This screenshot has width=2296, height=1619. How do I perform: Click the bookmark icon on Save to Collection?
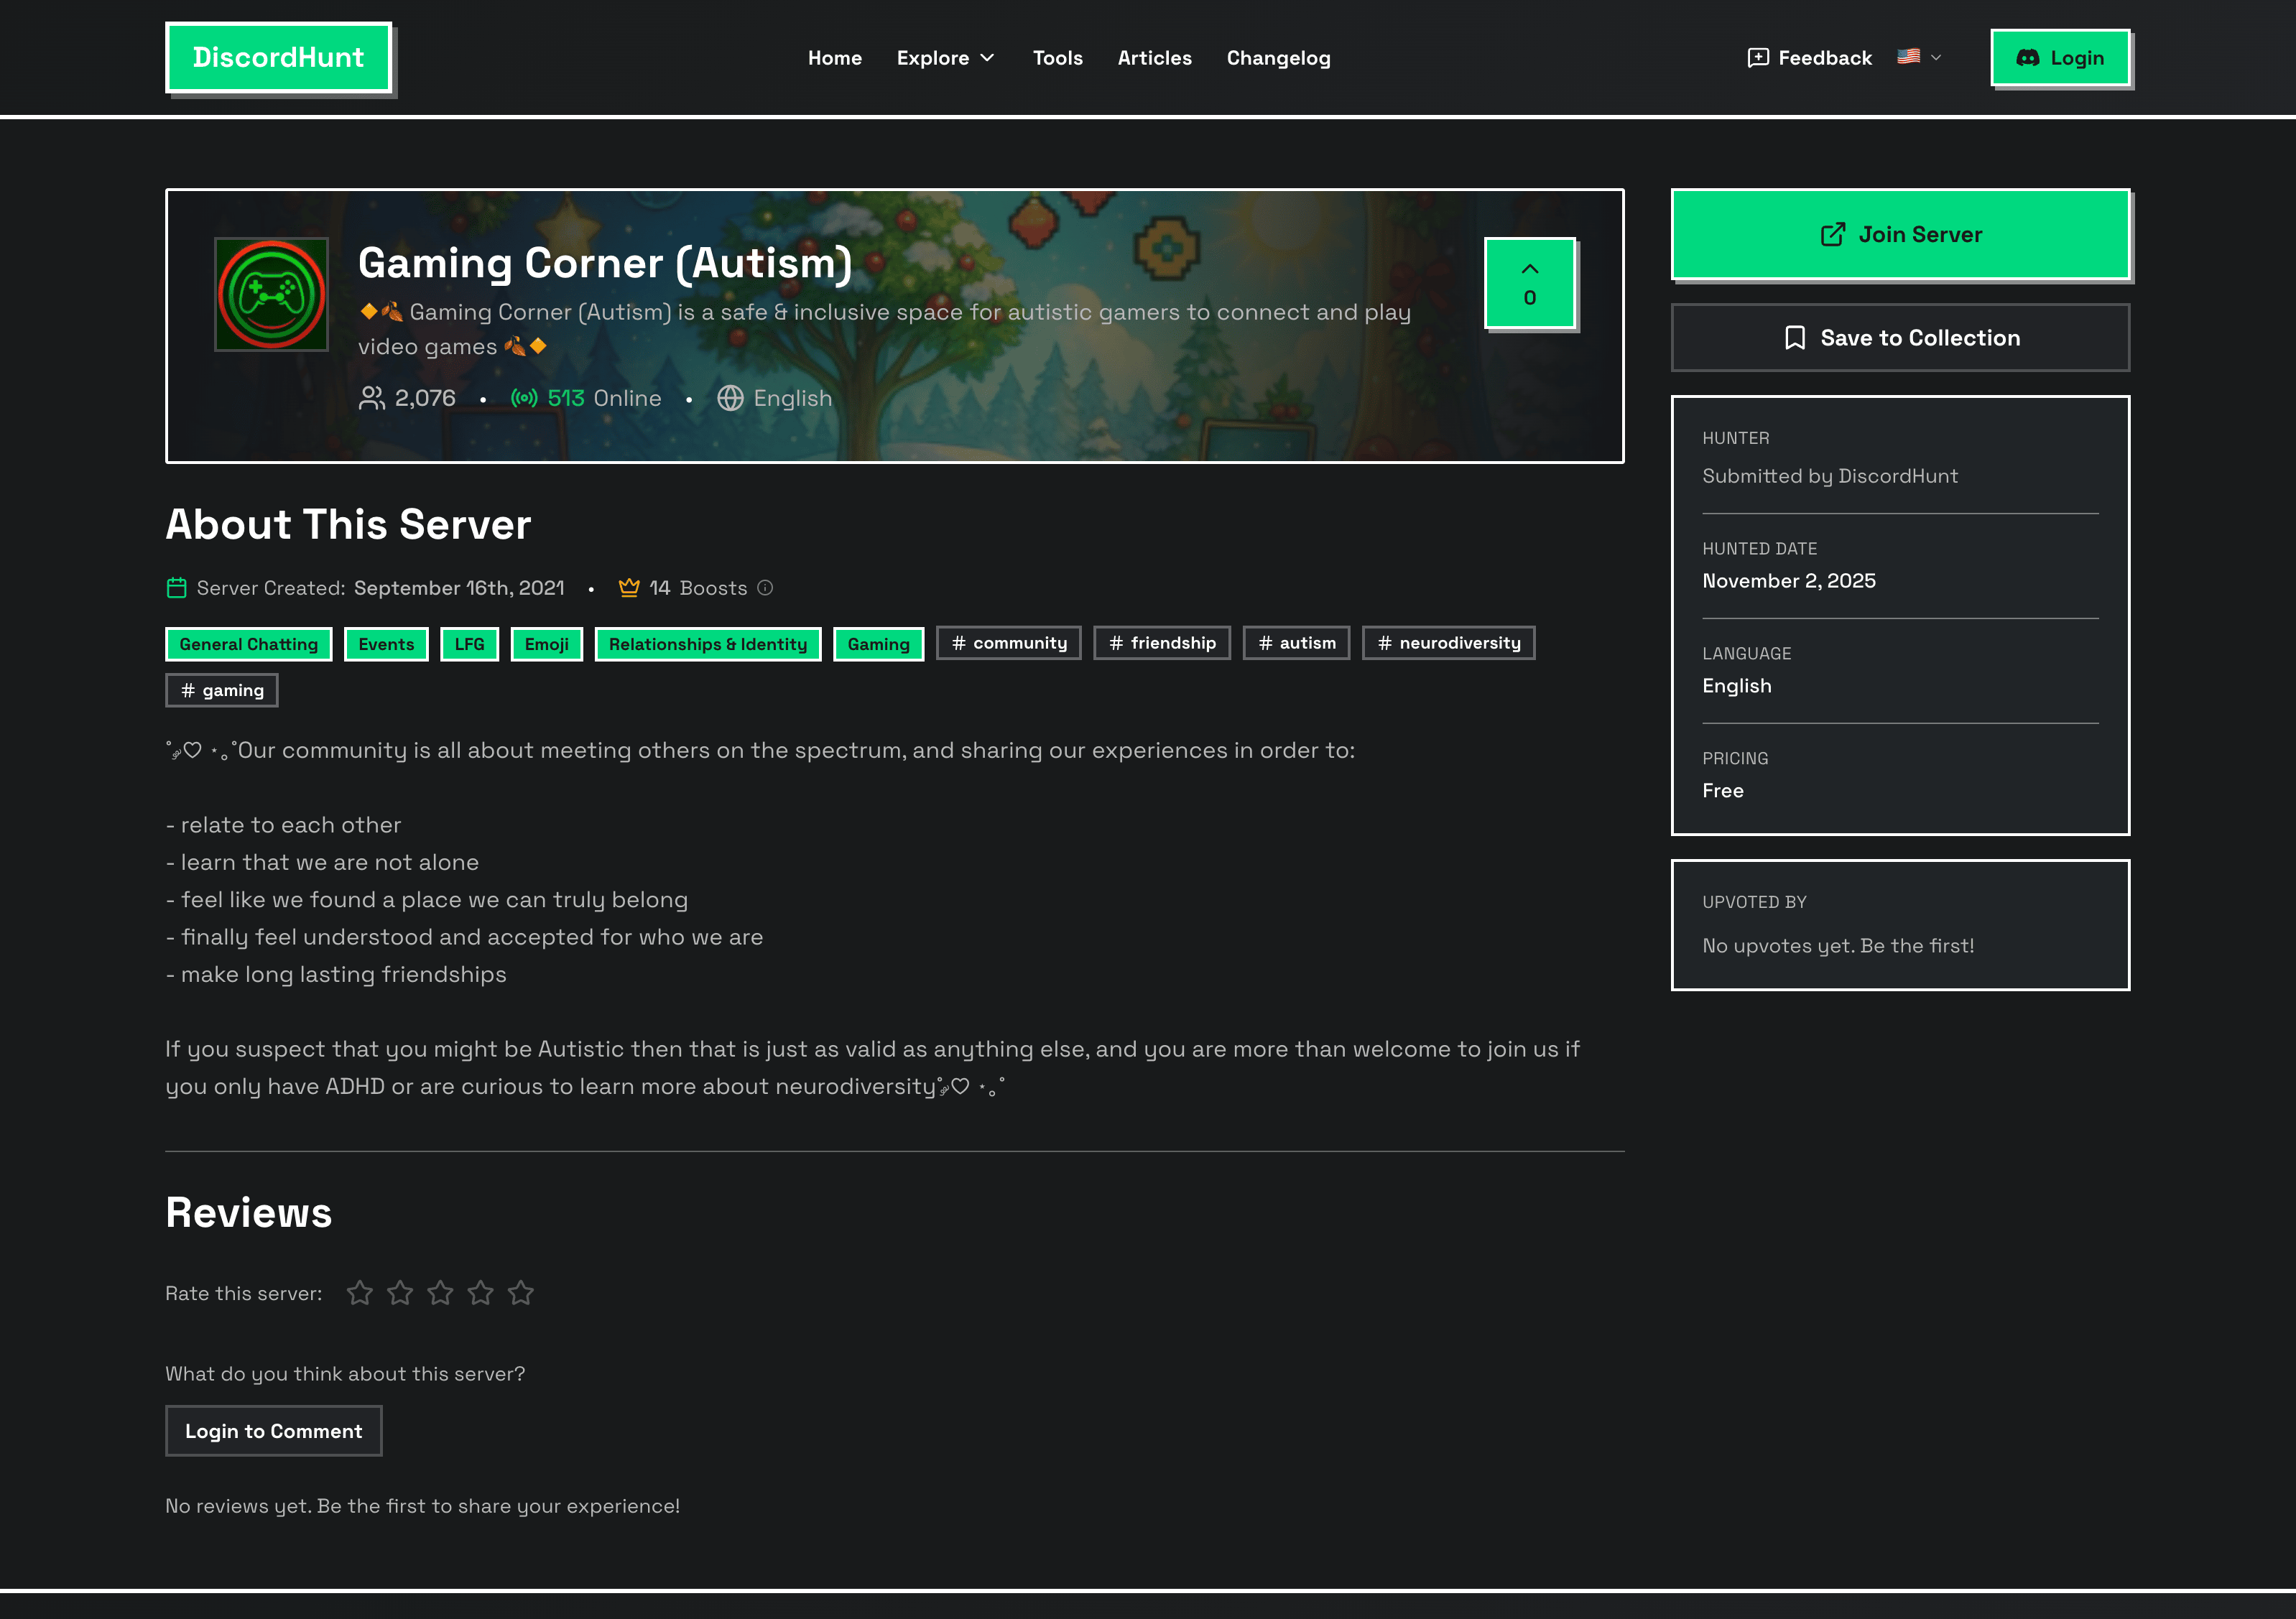[x=1795, y=338]
